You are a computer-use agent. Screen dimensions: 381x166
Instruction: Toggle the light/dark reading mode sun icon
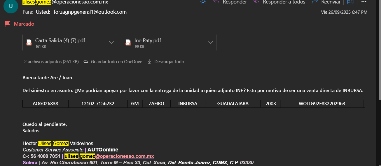pos(203,2)
